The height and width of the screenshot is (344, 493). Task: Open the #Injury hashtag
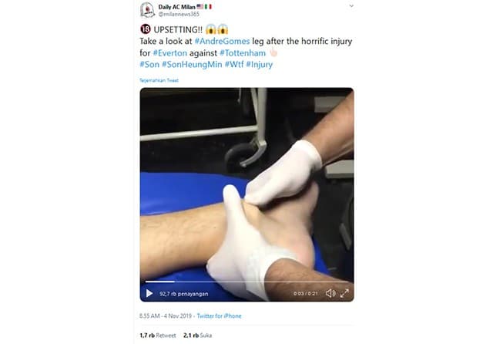coord(260,65)
